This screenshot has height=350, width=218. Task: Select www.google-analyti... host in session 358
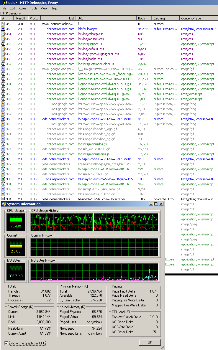coord(58,69)
